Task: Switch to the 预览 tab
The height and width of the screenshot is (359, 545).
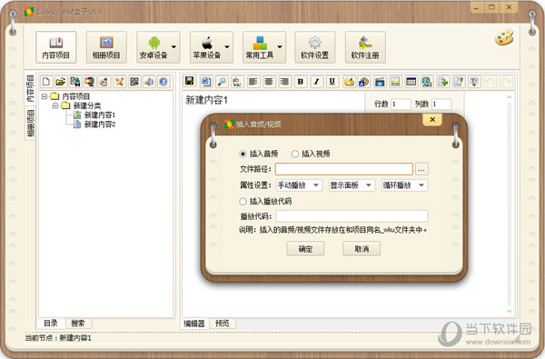Action: click(x=223, y=324)
